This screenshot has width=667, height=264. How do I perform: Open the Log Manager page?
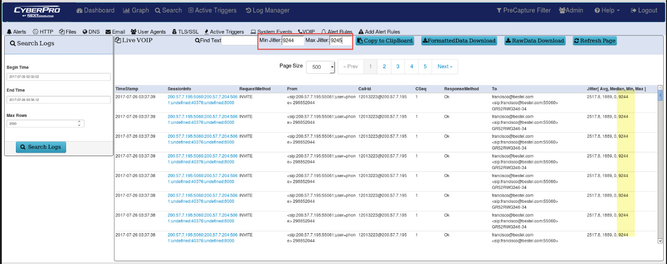point(267,10)
